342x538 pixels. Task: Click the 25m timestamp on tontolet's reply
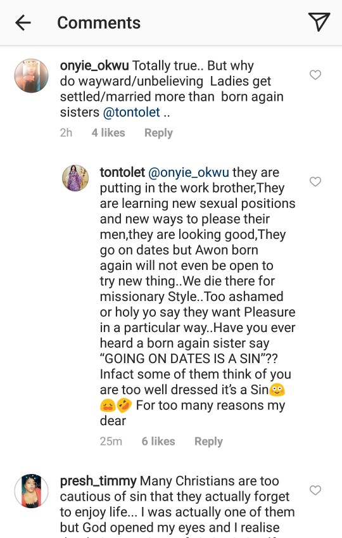pyautogui.click(x=111, y=441)
